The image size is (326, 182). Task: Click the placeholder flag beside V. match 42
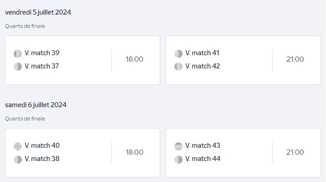pyautogui.click(x=179, y=67)
